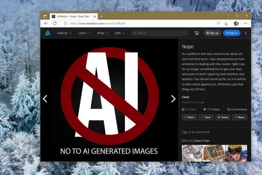Screen dimensions: 262x175
Task: Go back with the browser back arrow
Action: coord(46,24)
